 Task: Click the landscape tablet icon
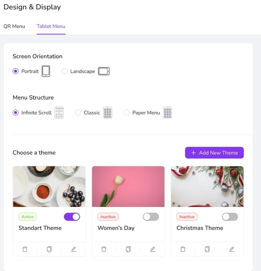point(104,71)
